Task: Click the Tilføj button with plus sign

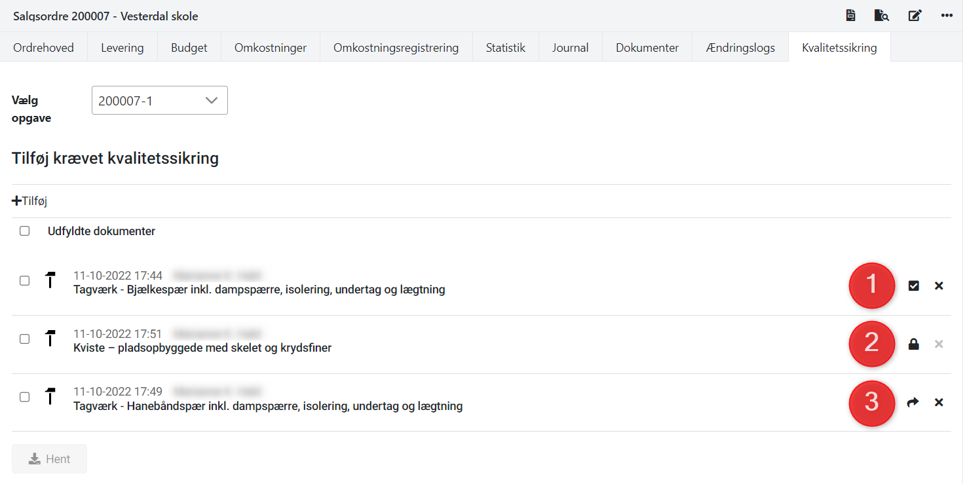Action: click(x=30, y=201)
